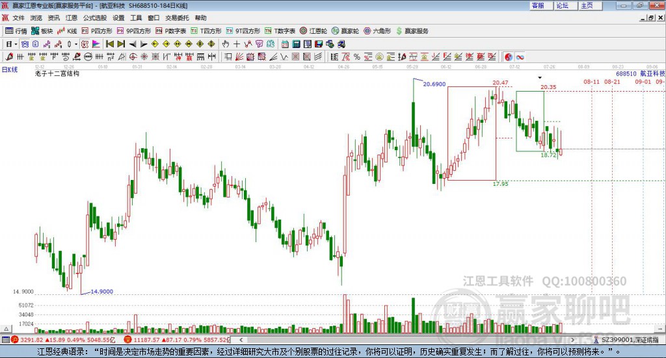Select the red pencil draw tool
The width and height of the screenshot is (666, 358).
tap(9, 57)
